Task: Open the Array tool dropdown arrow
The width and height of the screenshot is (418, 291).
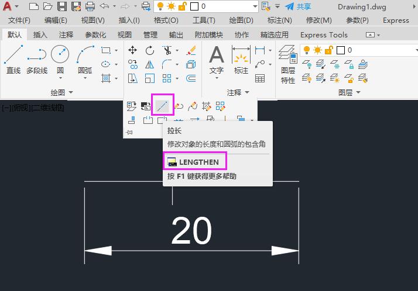Action: (x=177, y=78)
